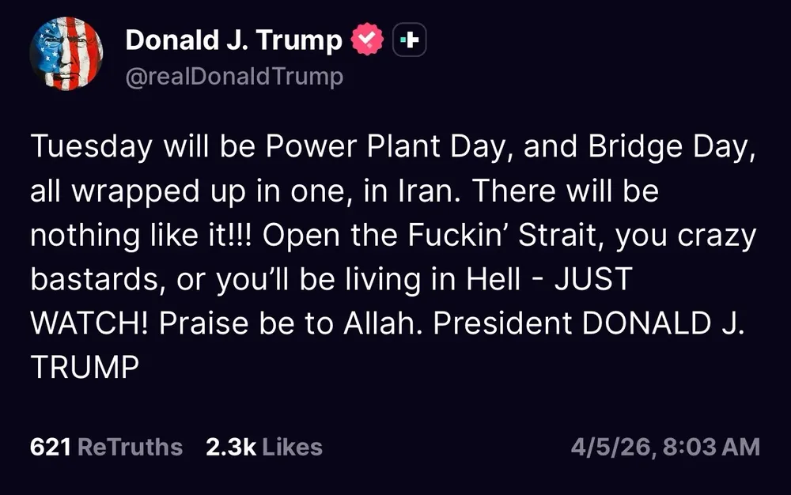The height and width of the screenshot is (495, 791).
Task: Open the flag-painted profile avatar
Action: pyautogui.click(x=66, y=54)
